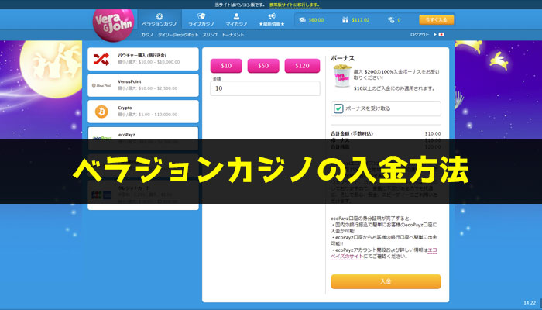
Task: Click the Vera&John bonus bucket image
Action: tap(342, 76)
